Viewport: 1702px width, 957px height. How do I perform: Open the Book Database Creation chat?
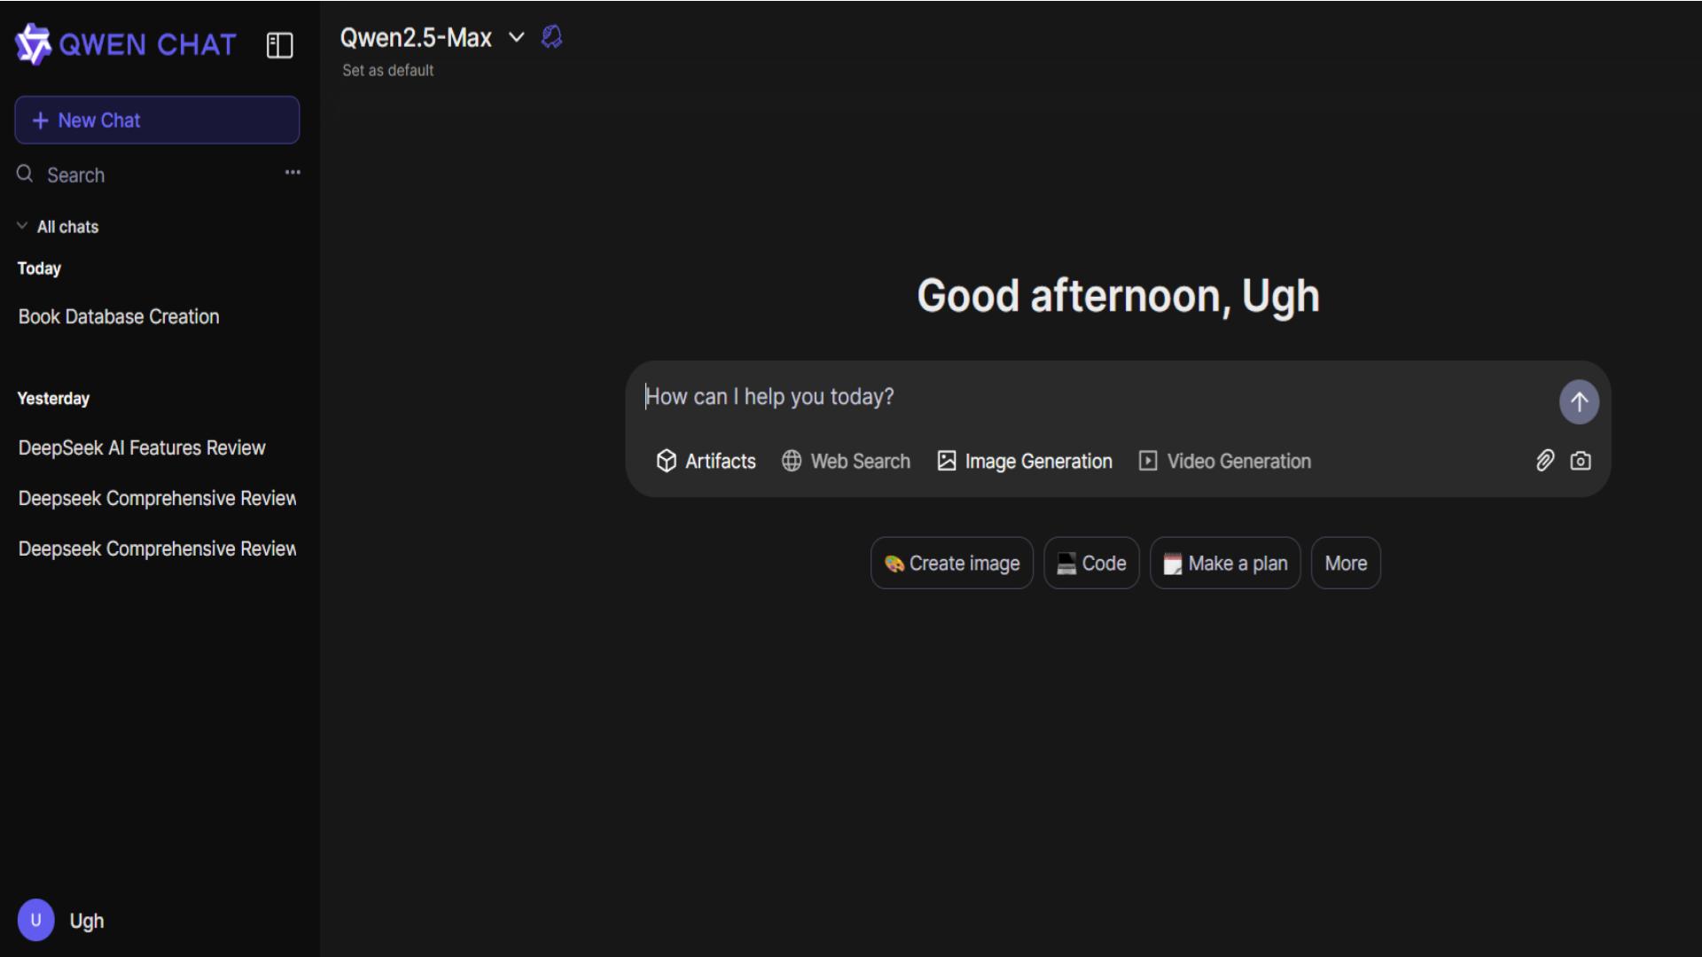[119, 317]
